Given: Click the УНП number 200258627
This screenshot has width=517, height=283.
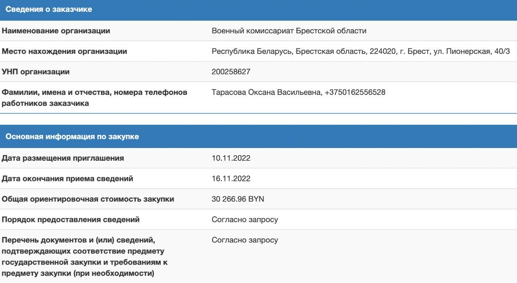Looking at the screenshot, I should click(231, 72).
